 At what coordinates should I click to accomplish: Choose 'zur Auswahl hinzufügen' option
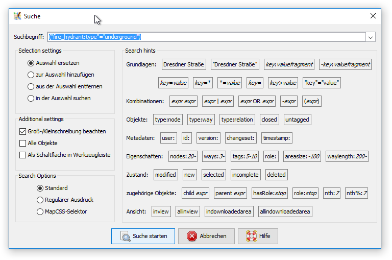31,75
